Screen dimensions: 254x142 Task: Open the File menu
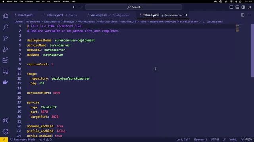[15, 2]
